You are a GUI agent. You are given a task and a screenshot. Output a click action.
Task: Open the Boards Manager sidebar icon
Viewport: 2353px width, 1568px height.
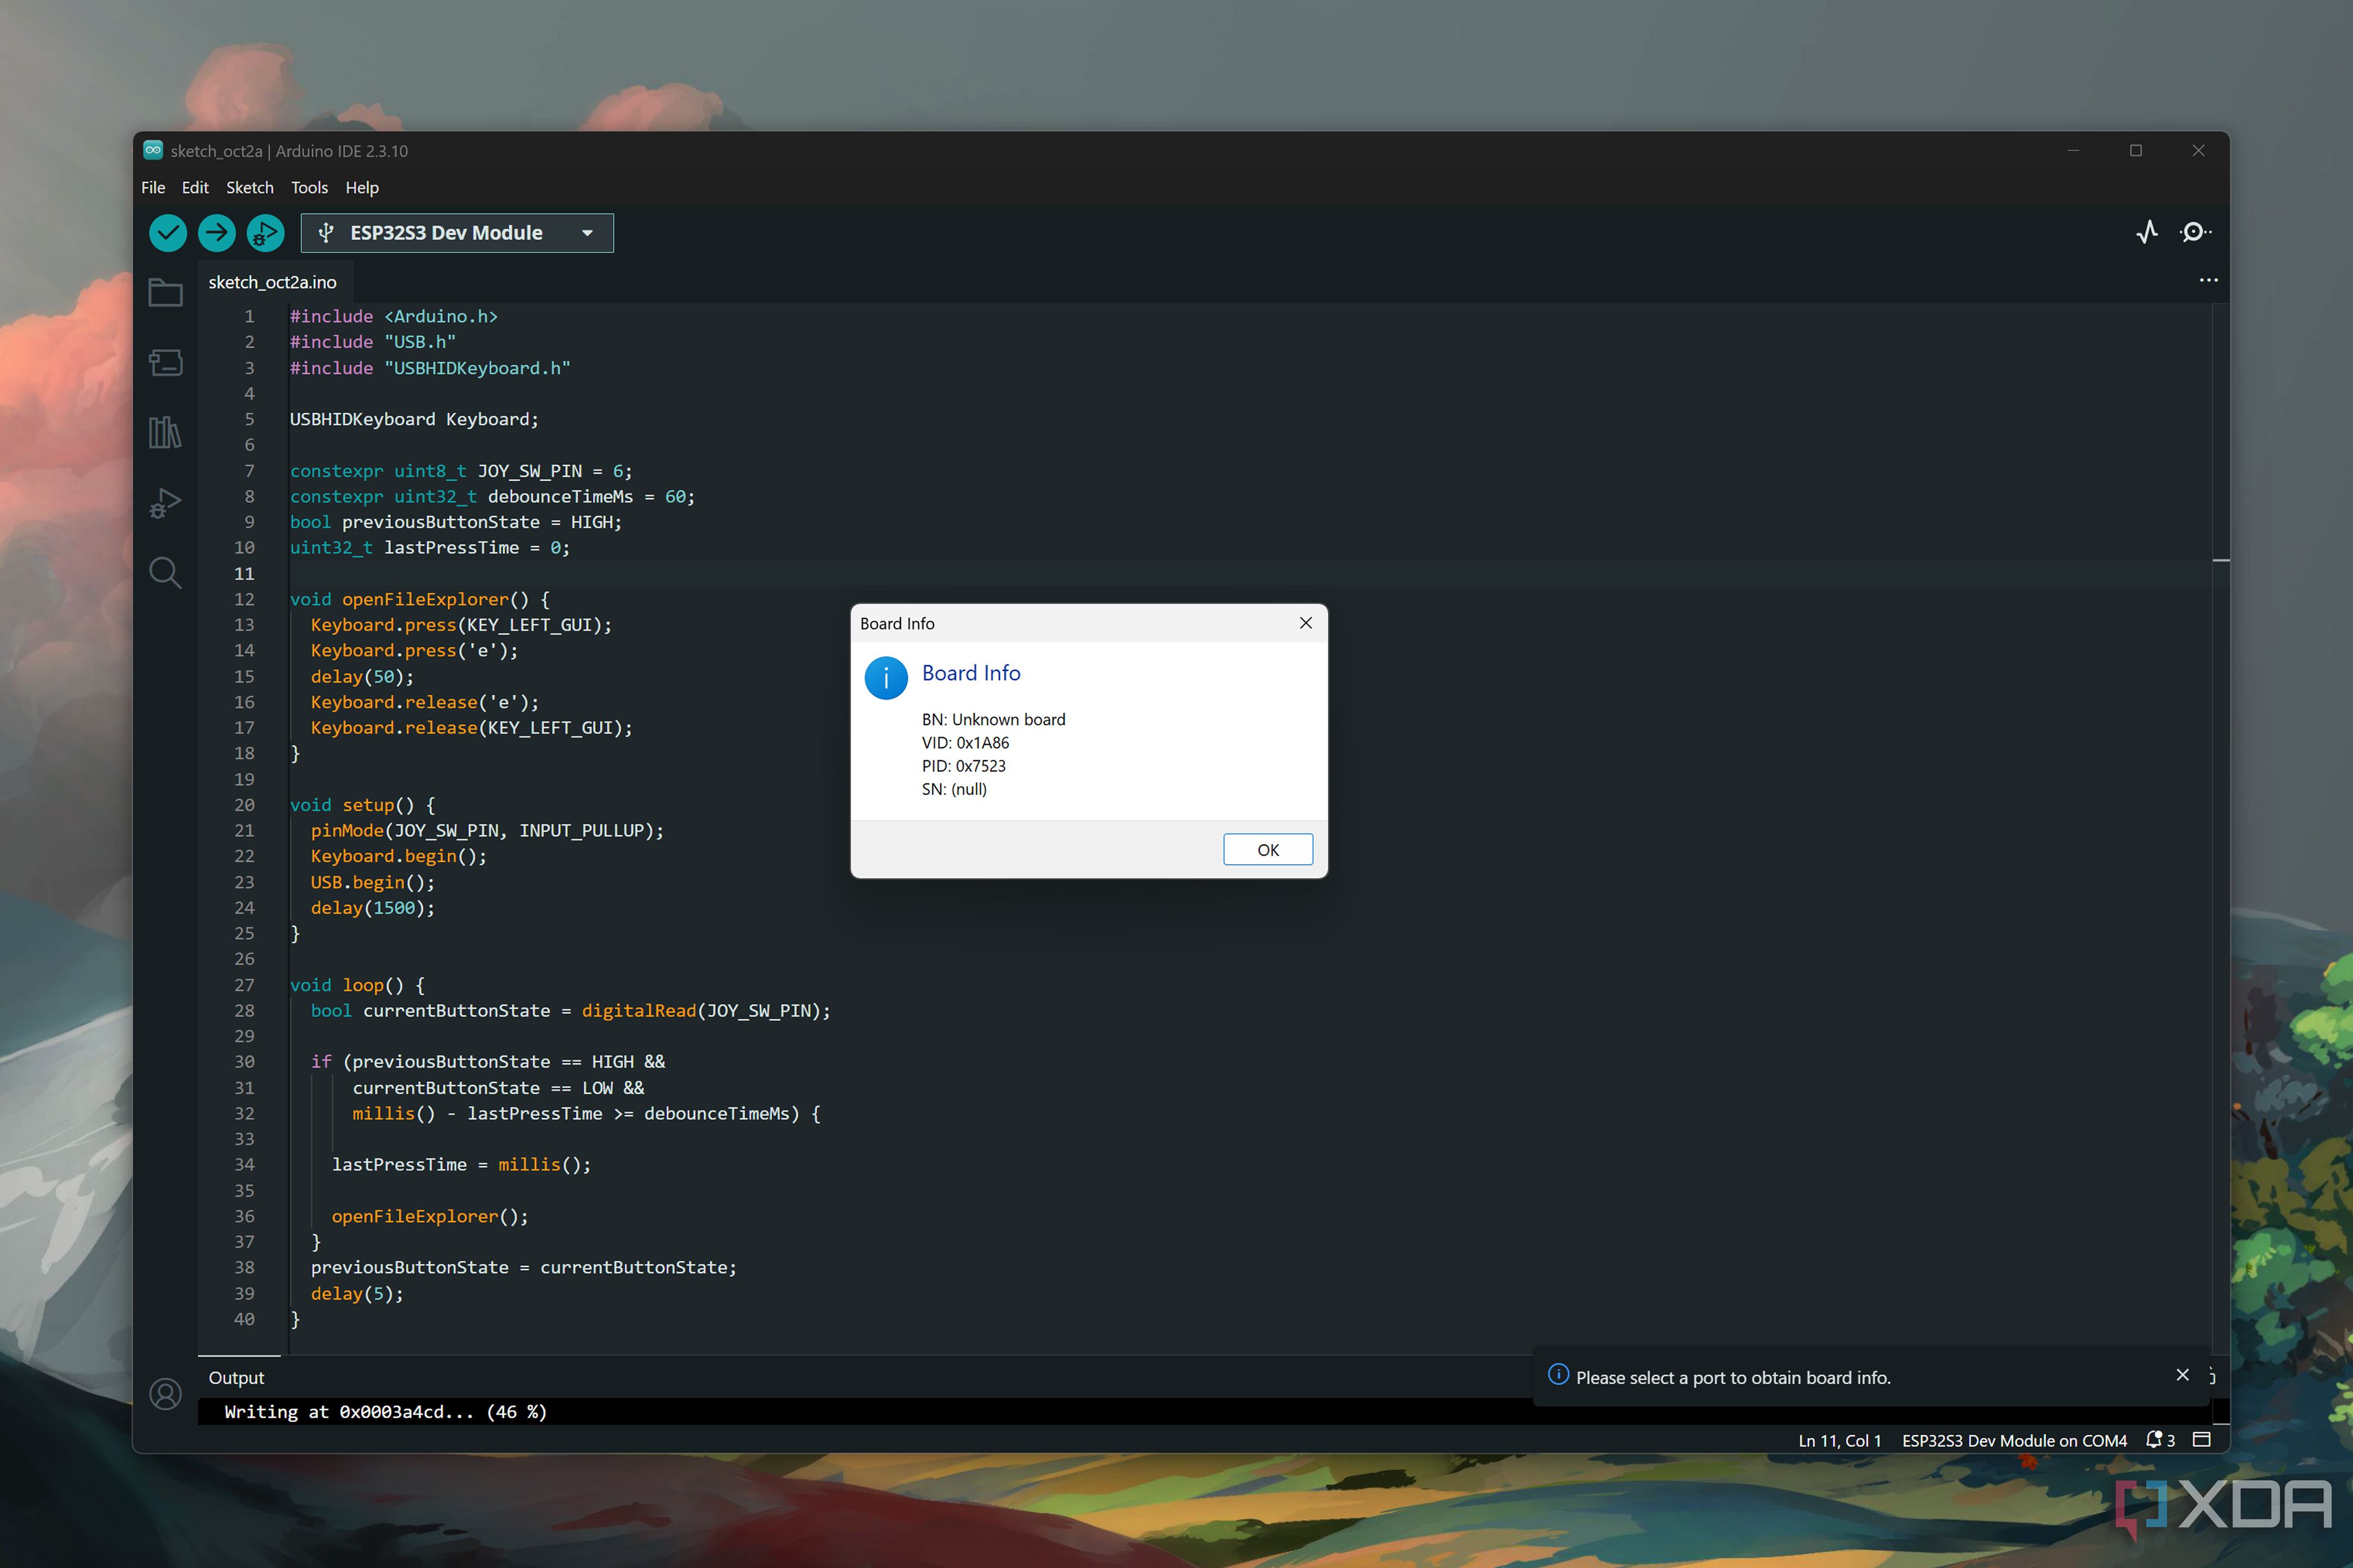pyautogui.click(x=165, y=362)
